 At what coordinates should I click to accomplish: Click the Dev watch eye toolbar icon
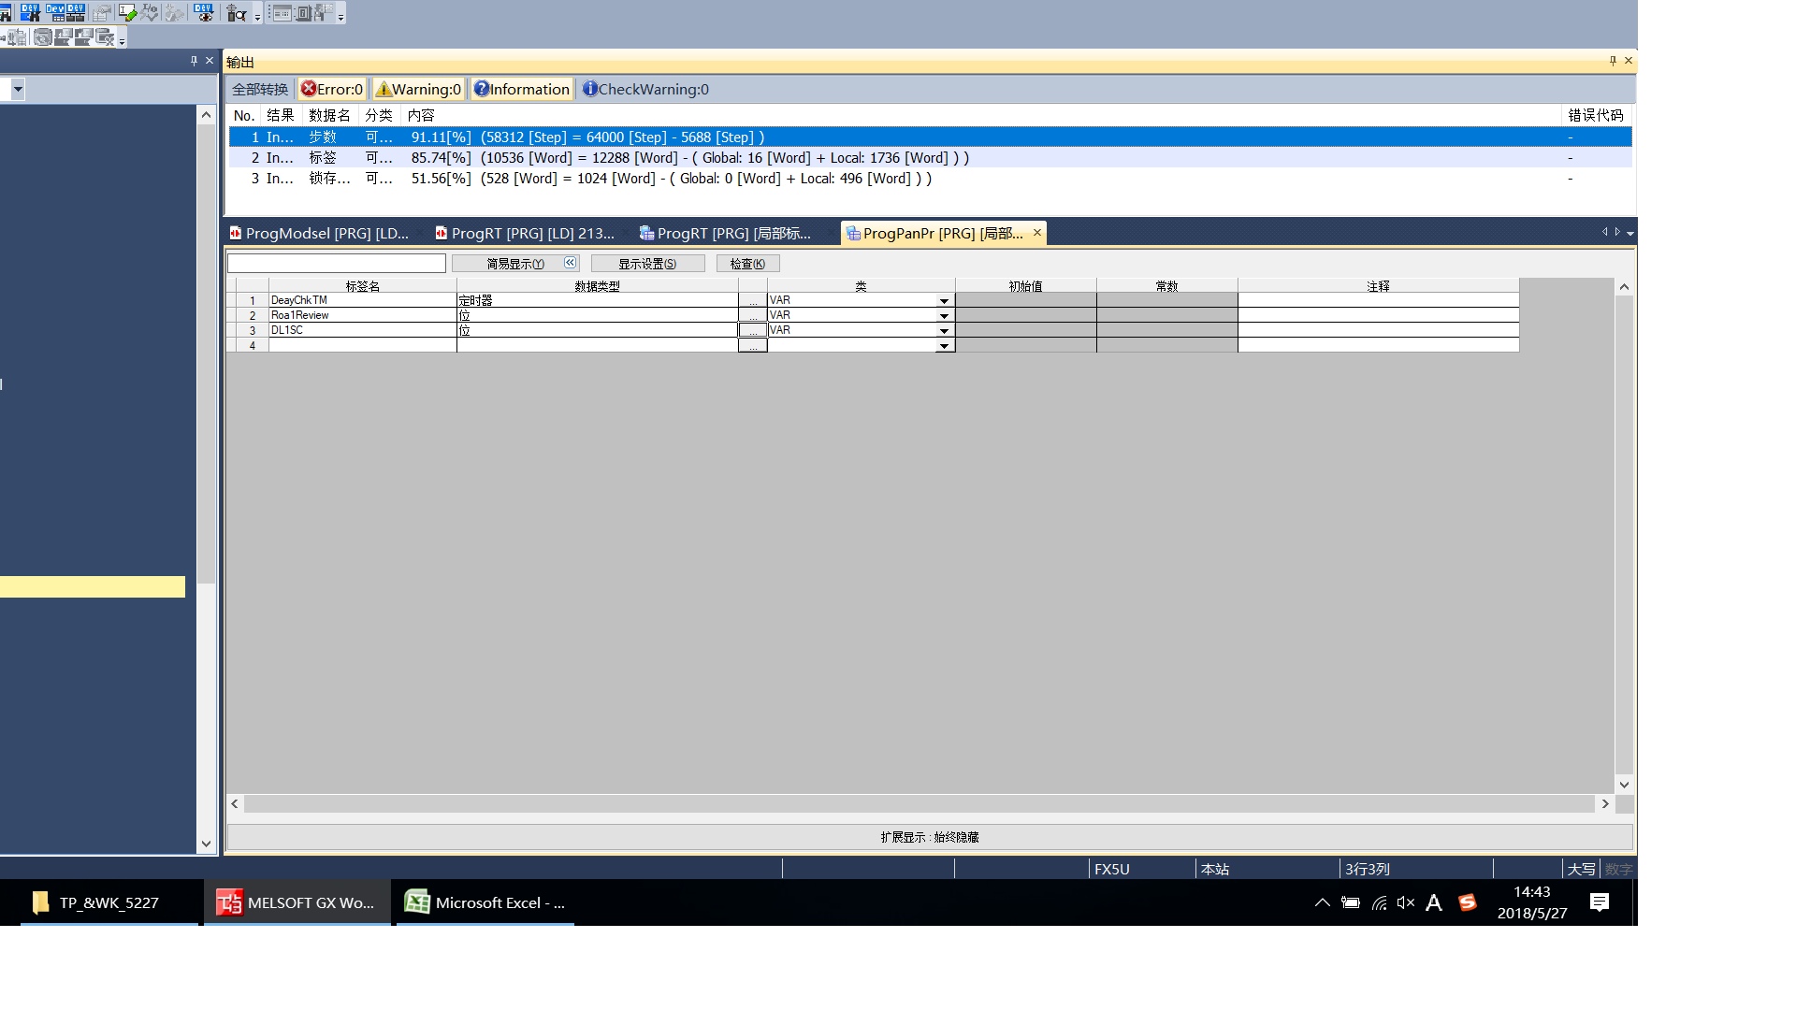[203, 13]
